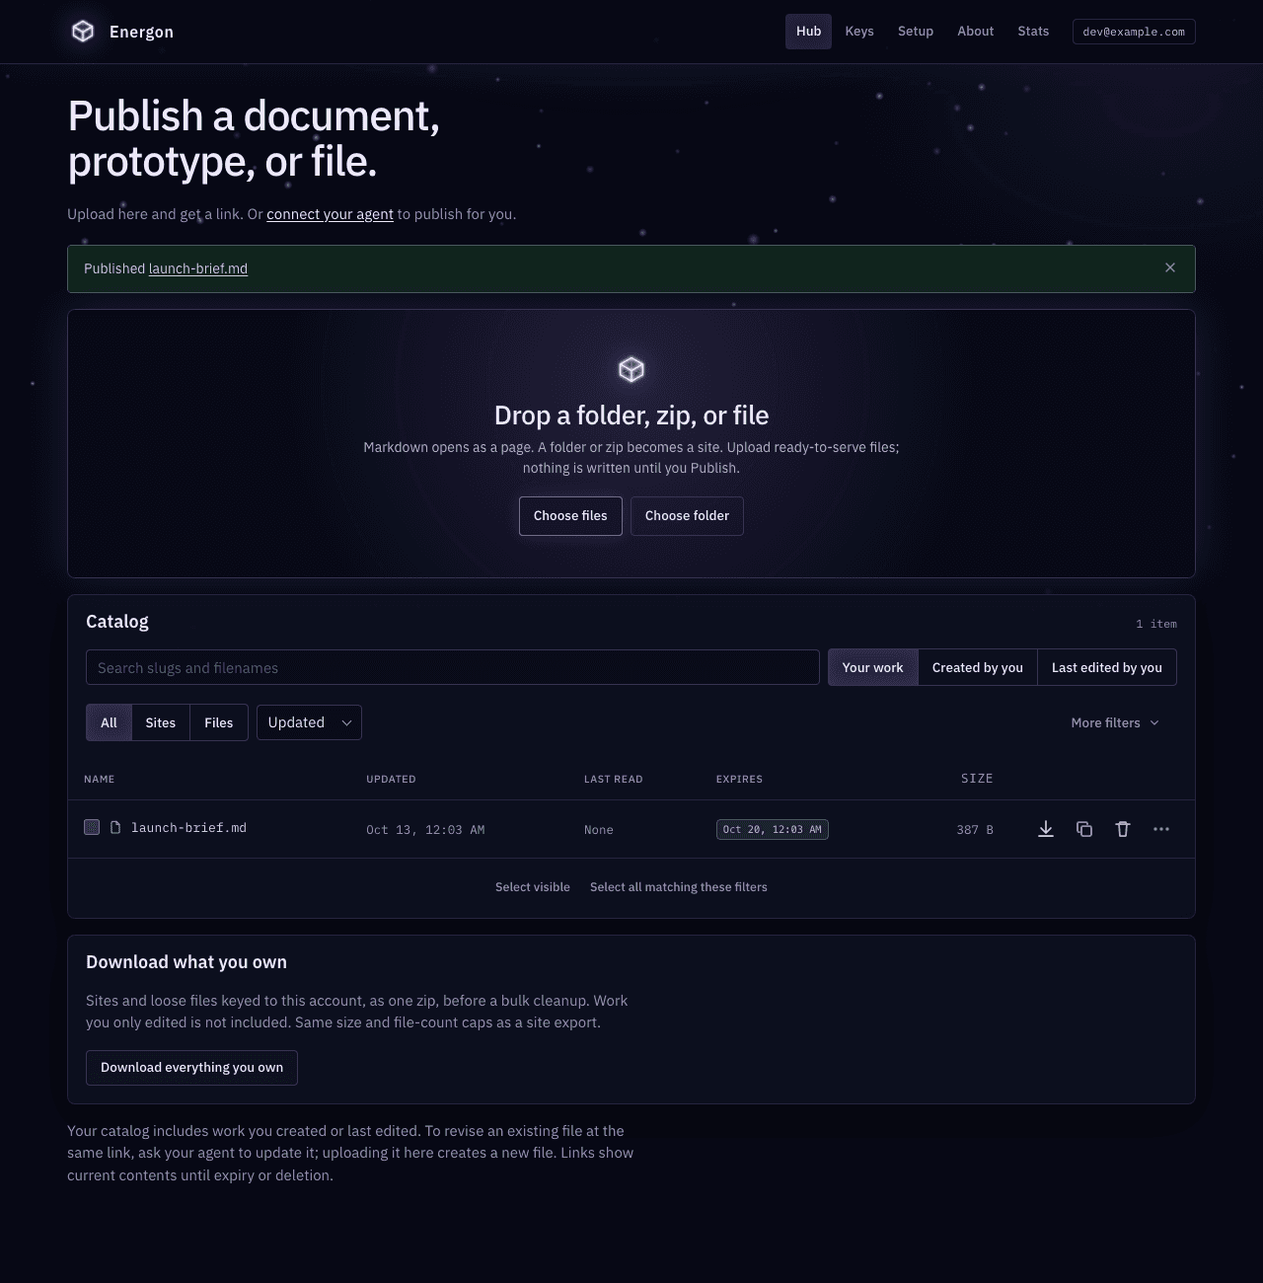Screen dimensions: 1263x1283
Task: Show only Sites
Action: (x=160, y=722)
